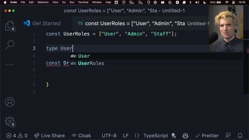This screenshot has height=140, width=249.
Task: Open the Window menu
Action: coord(97,2)
